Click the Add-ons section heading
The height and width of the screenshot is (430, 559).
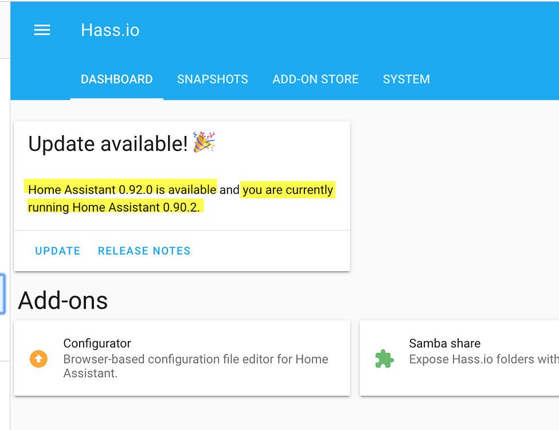[x=62, y=300]
